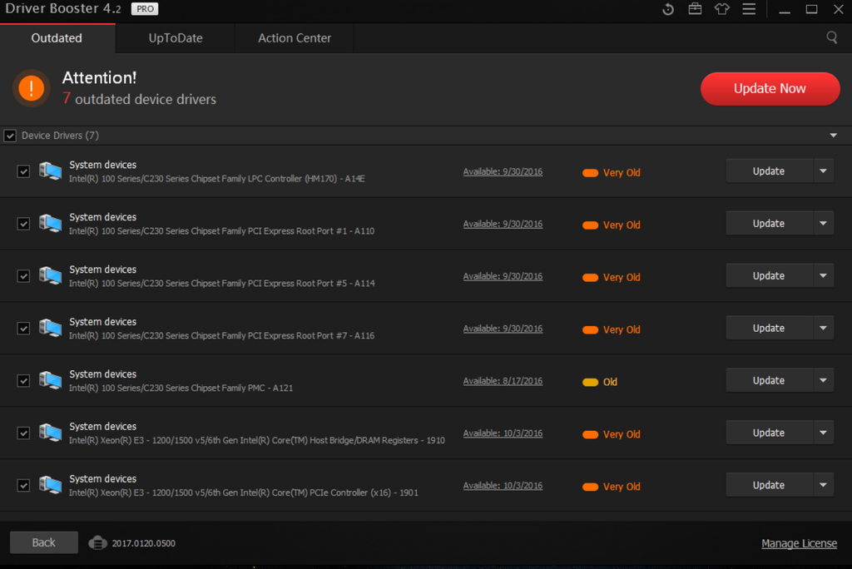The image size is (852, 569).
Task: Click the '7 outdated device drivers' text
Action: click(x=139, y=99)
